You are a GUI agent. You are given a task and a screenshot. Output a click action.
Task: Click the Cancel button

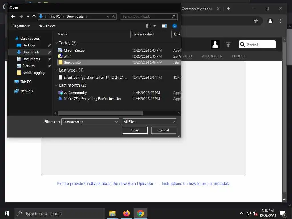(163, 130)
